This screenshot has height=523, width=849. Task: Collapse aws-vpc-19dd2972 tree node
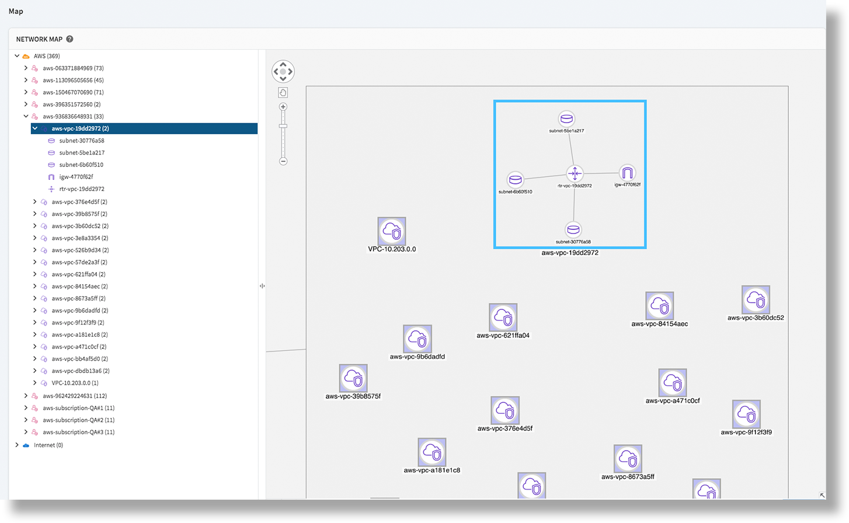coord(35,128)
